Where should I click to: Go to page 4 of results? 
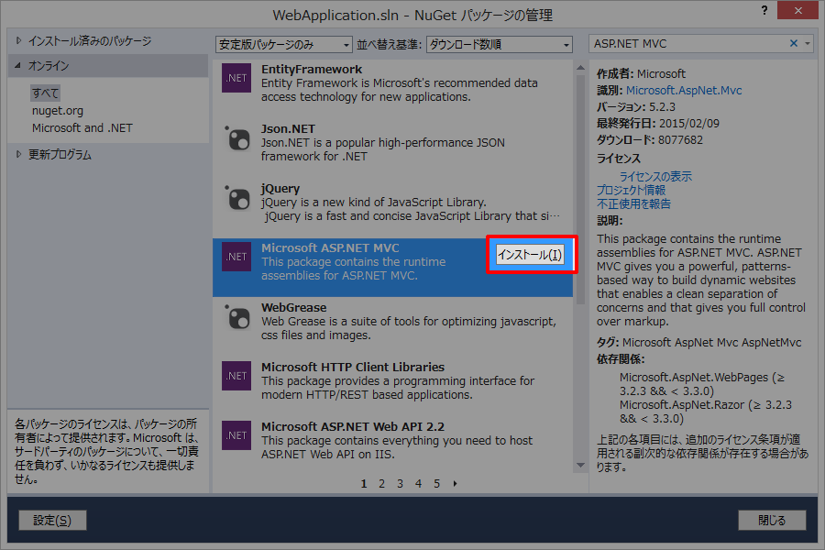pyautogui.click(x=418, y=484)
